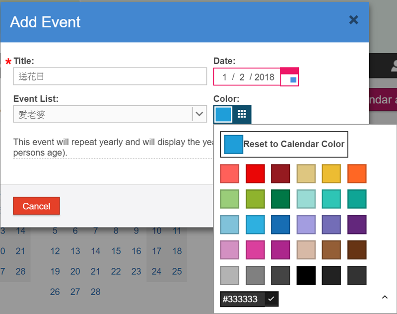This screenshot has height=314, width=397.
Task: Click the current blue color preview
Action: 223,114
